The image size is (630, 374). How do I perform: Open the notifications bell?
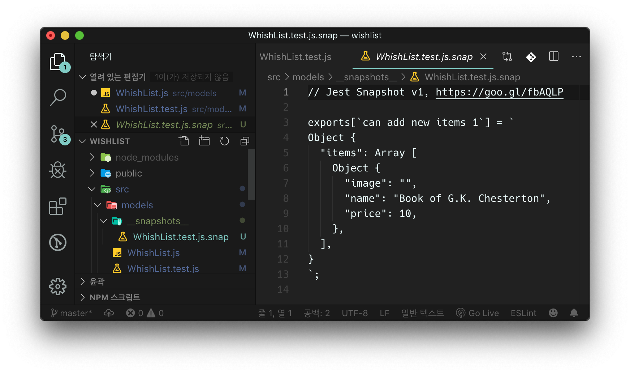(x=574, y=313)
